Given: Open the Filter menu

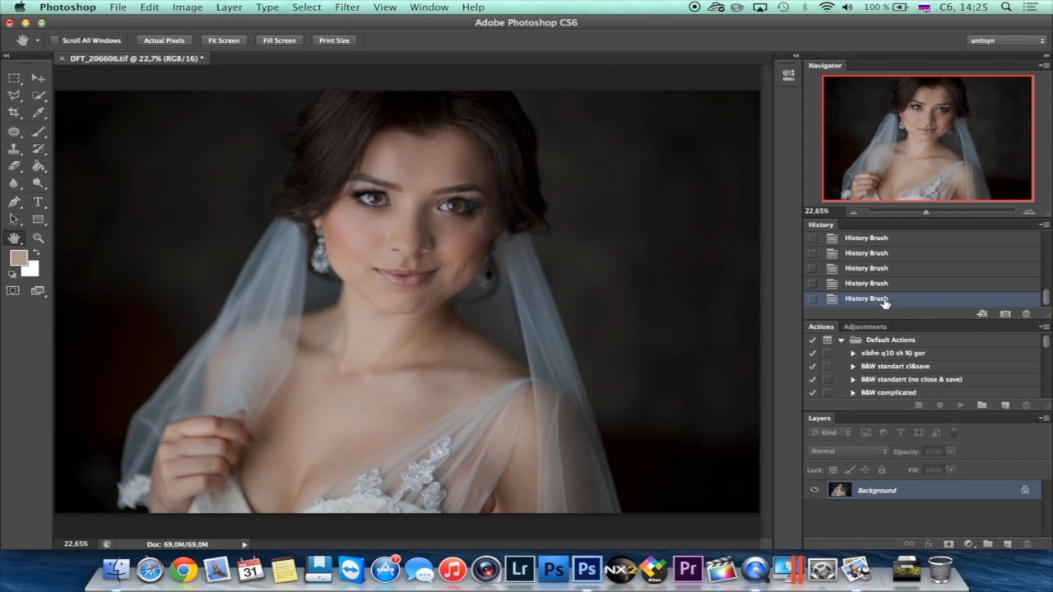Looking at the screenshot, I should click(x=347, y=7).
